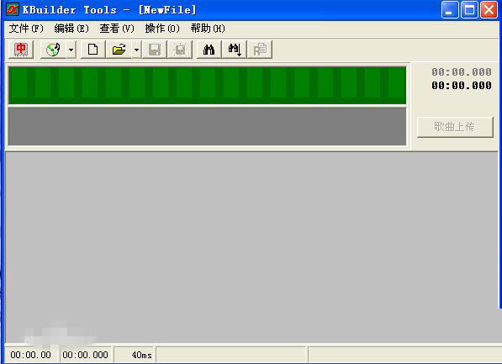Screen dimensions: 502x364
Task: Create a new file with blank page icon
Action: click(92, 50)
